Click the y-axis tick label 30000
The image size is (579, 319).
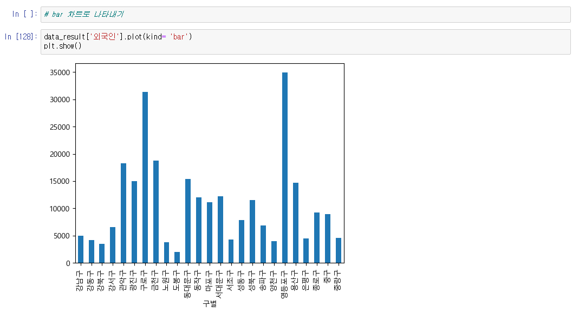(x=60, y=100)
